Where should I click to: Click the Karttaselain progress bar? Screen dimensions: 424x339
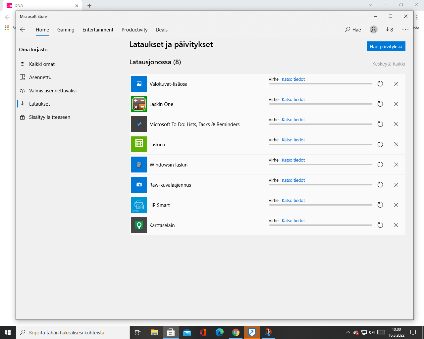[x=320, y=225]
